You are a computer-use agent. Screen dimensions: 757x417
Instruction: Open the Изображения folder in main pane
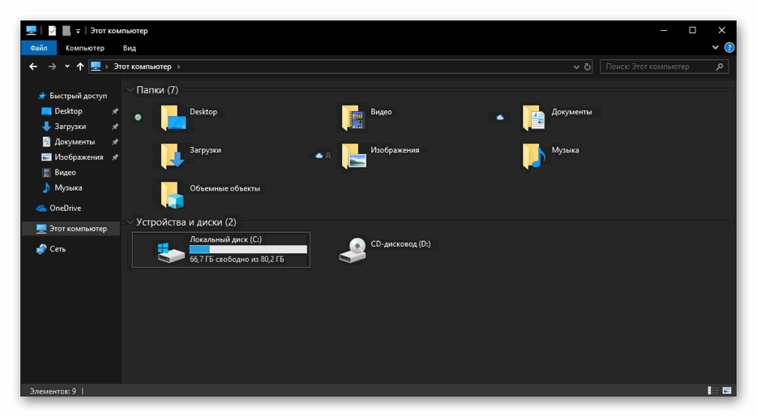379,156
